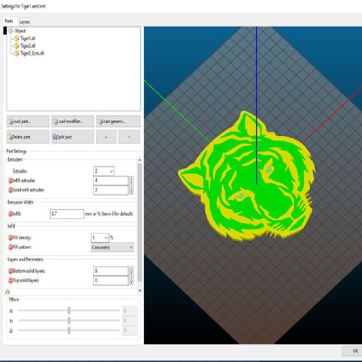This screenshot has height=362, width=362.
Task: Click the Infill extrusion width input field
Action: pyautogui.click(x=67, y=214)
